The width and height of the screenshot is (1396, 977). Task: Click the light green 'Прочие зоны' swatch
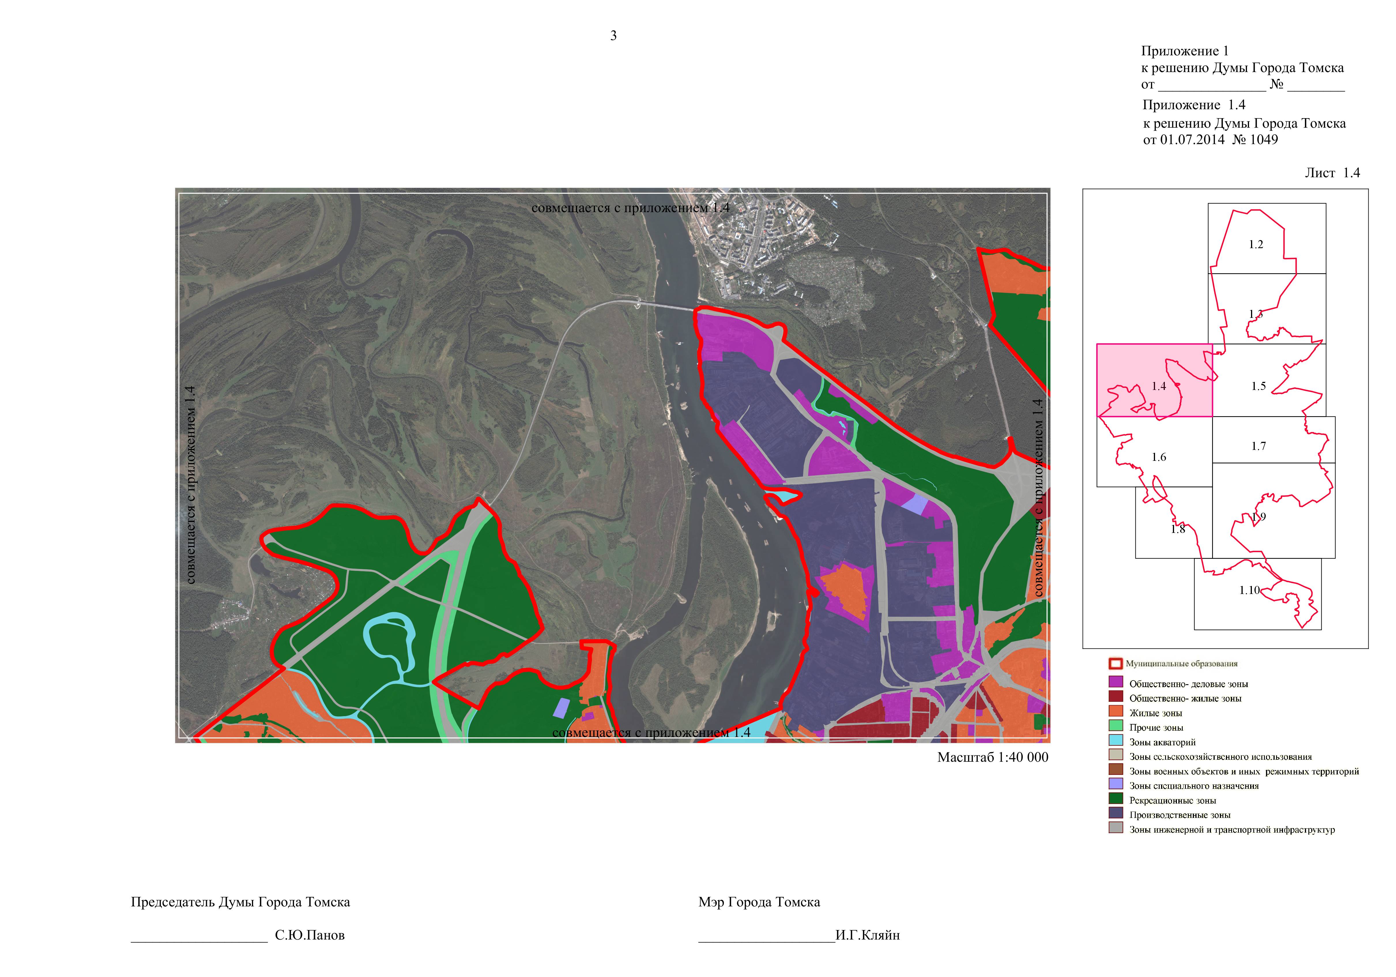click(x=1116, y=725)
